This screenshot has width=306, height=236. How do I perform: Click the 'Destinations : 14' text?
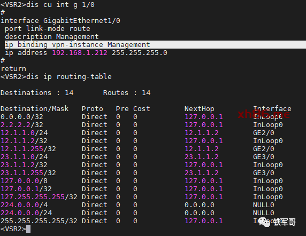(x=37, y=93)
